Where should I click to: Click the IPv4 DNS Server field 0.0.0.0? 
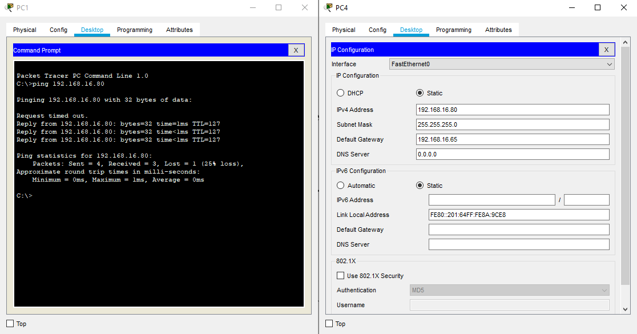(x=513, y=154)
